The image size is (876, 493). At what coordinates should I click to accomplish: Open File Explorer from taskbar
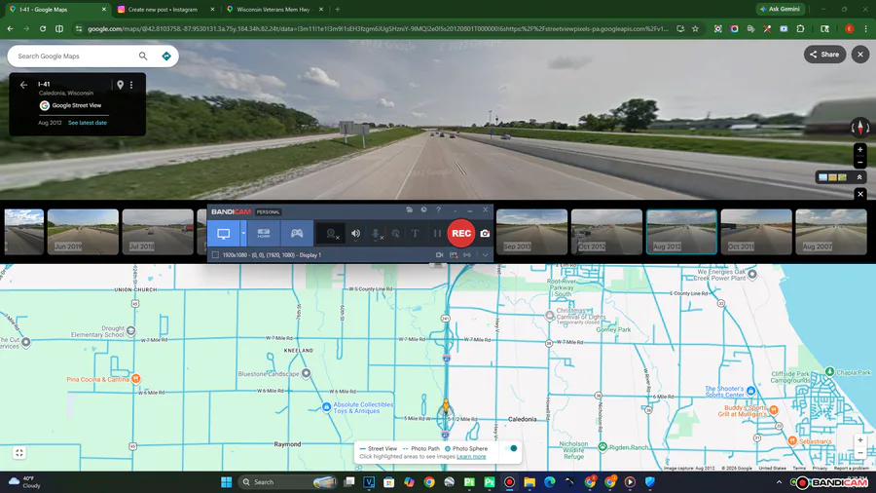pos(529,482)
